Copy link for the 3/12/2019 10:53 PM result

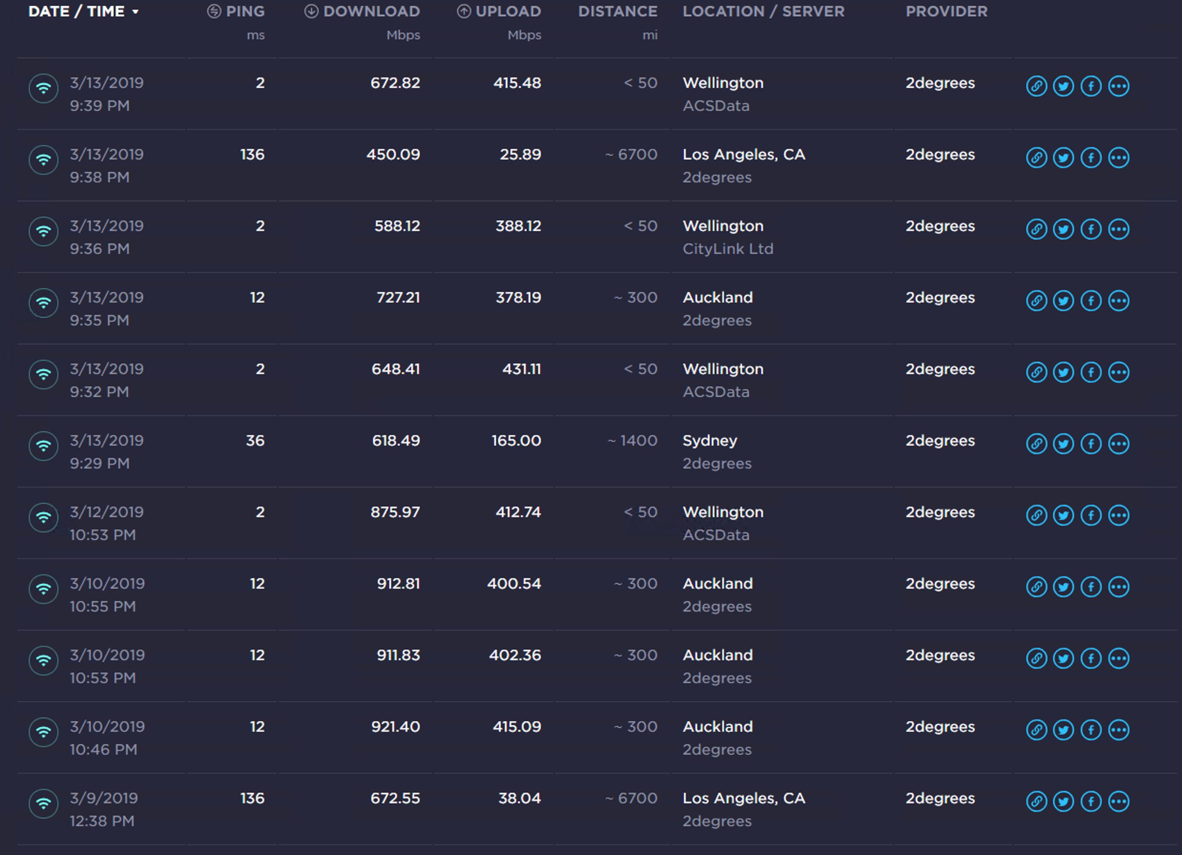(x=1036, y=515)
